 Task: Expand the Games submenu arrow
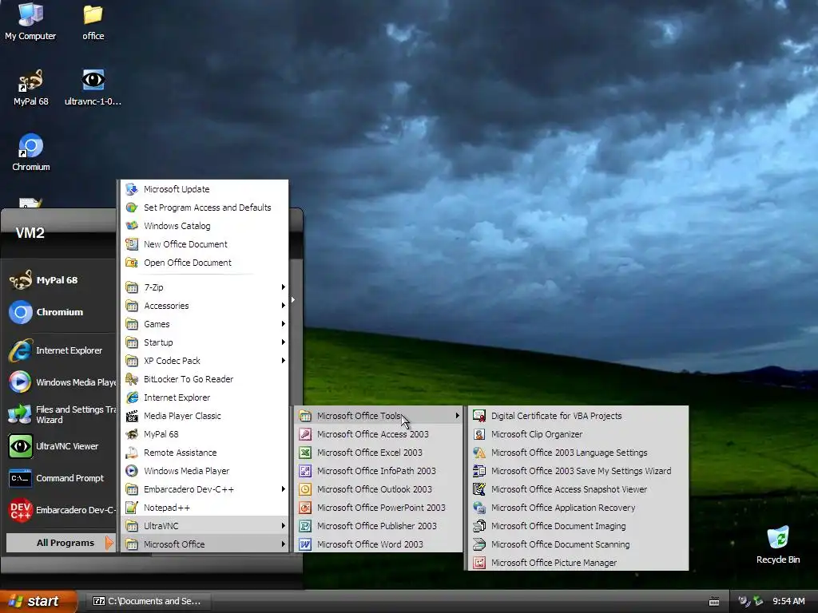tap(284, 324)
